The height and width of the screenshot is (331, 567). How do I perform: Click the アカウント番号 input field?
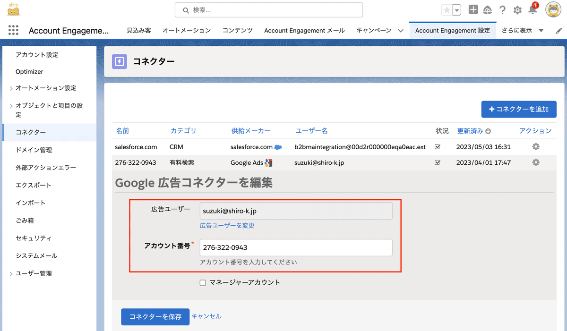[296, 247]
